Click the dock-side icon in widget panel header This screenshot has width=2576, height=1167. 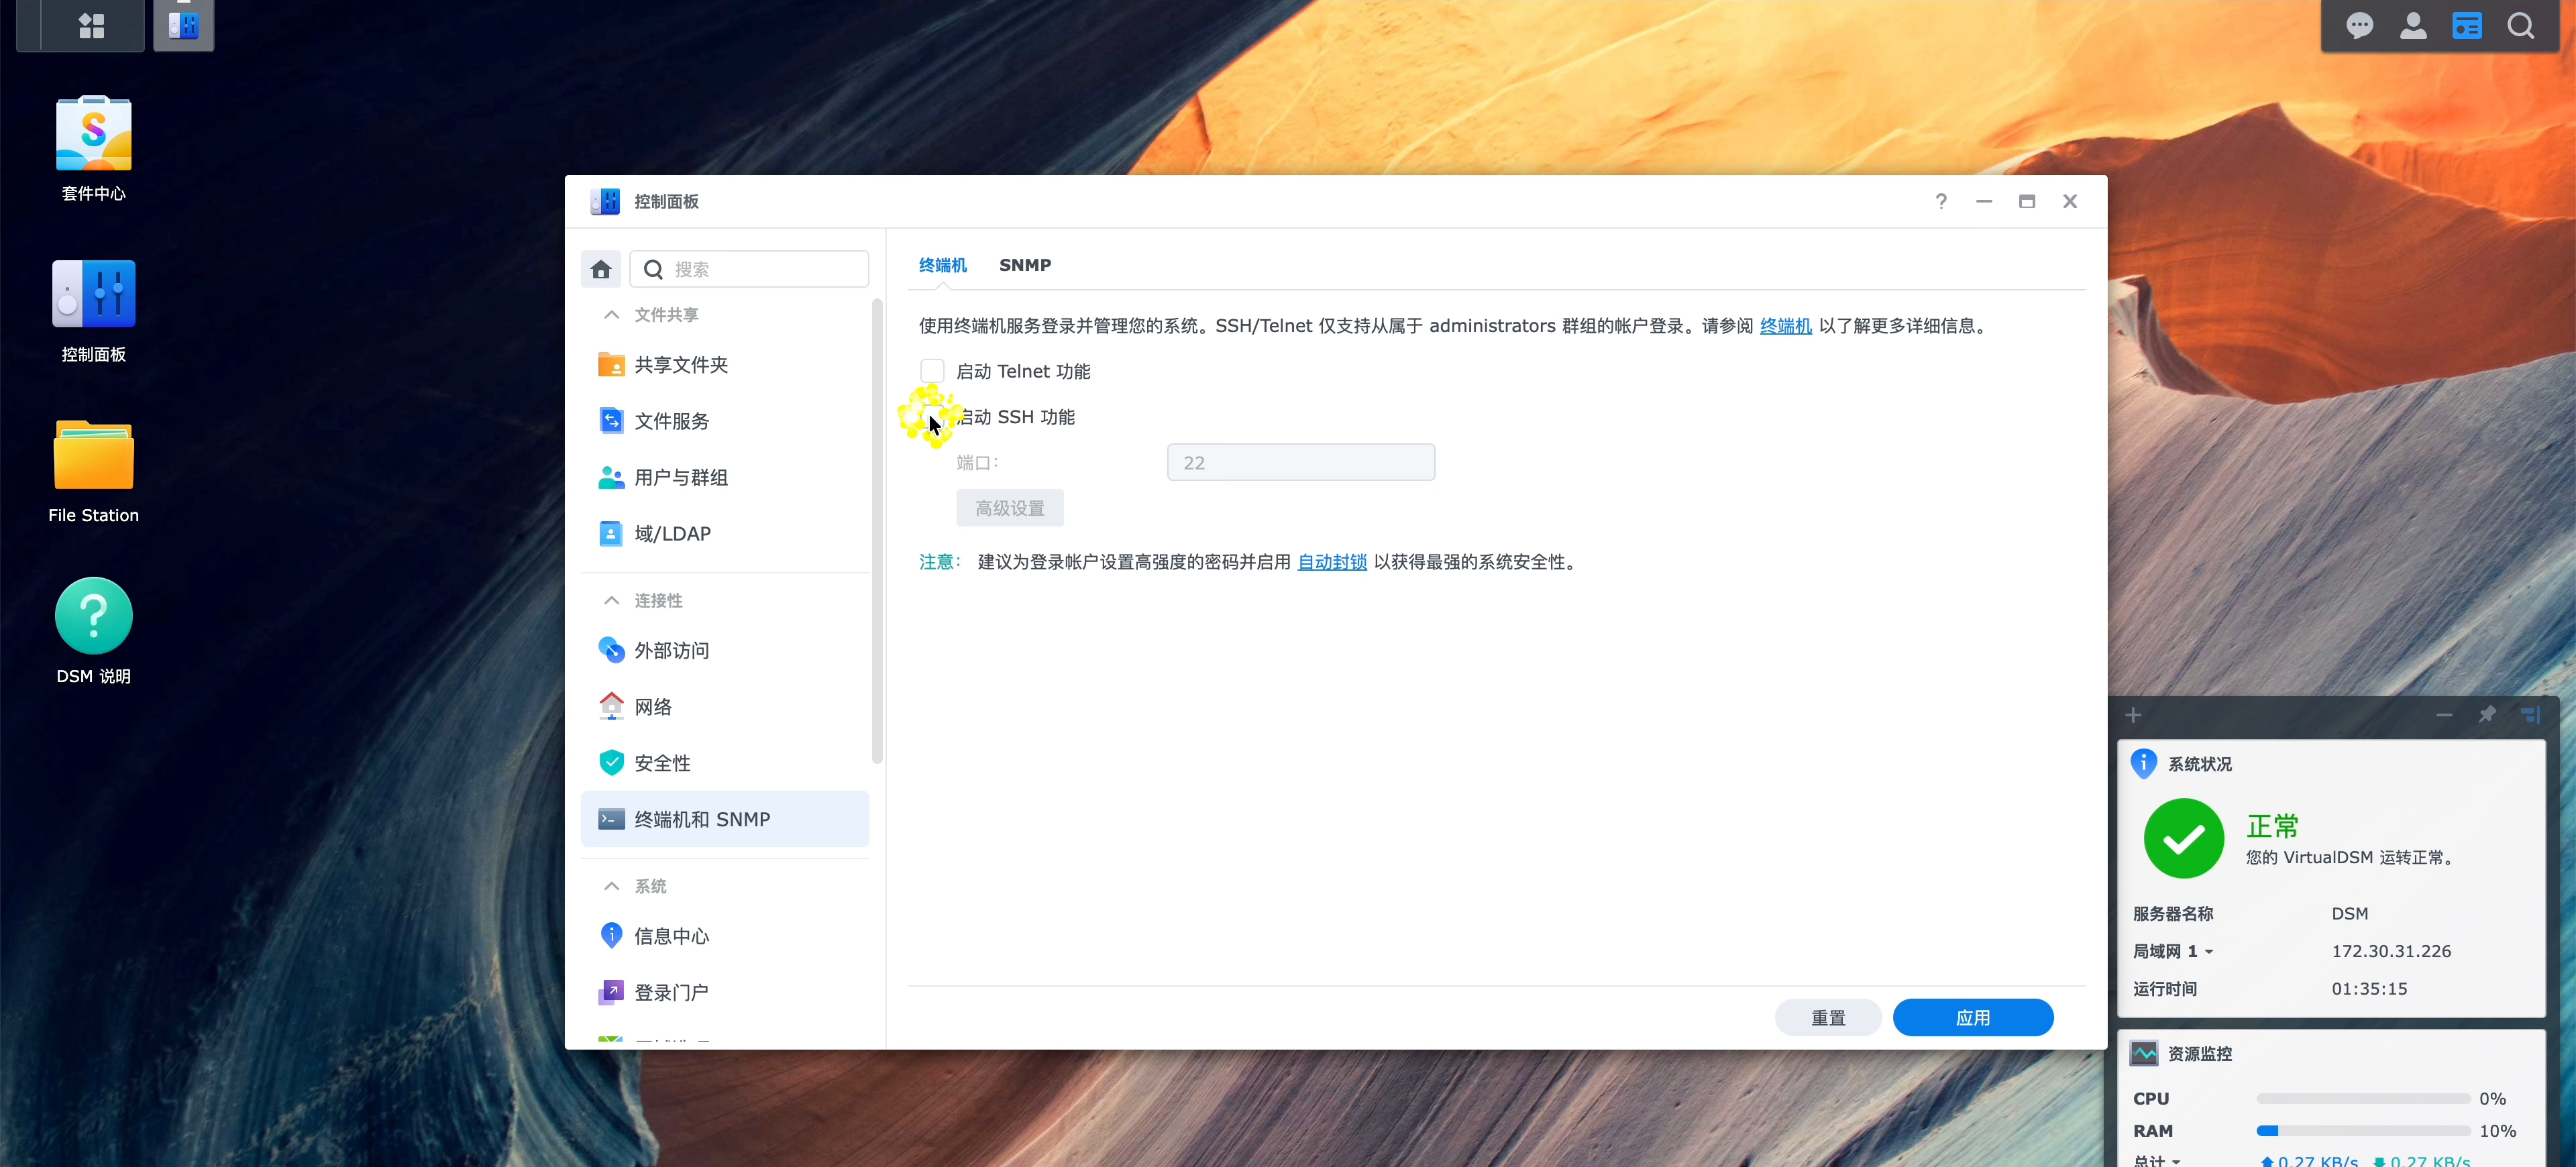2530,714
